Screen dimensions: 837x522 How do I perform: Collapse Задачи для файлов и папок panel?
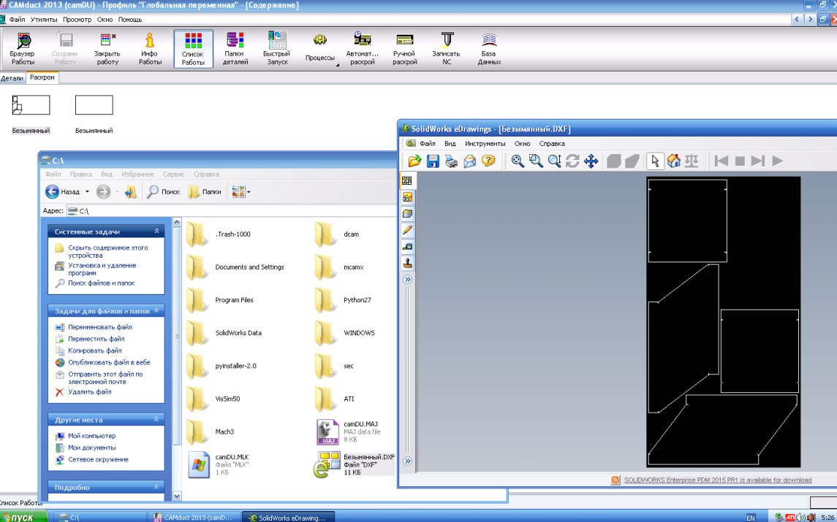(x=156, y=310)
